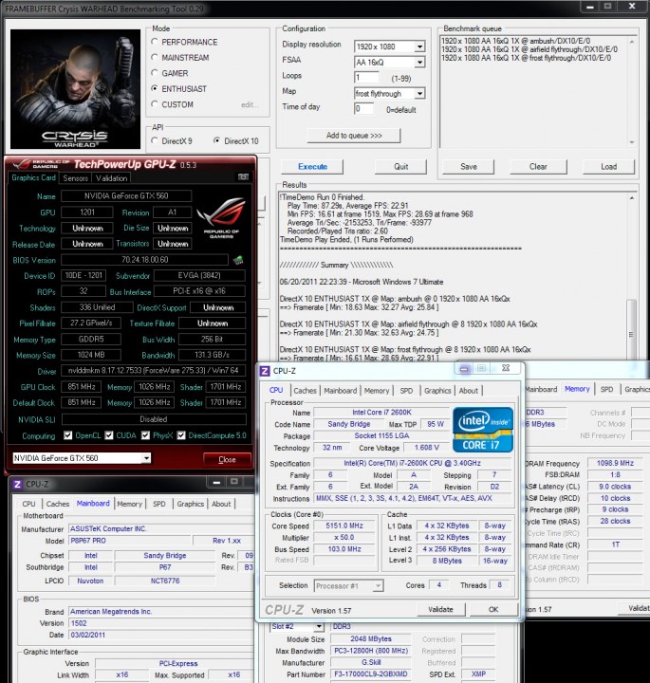This screenshot has width=650, height=683.
Task: Click the Results panel vertical scrollbar
Action: pyautogui.click(x=631, y=329)
